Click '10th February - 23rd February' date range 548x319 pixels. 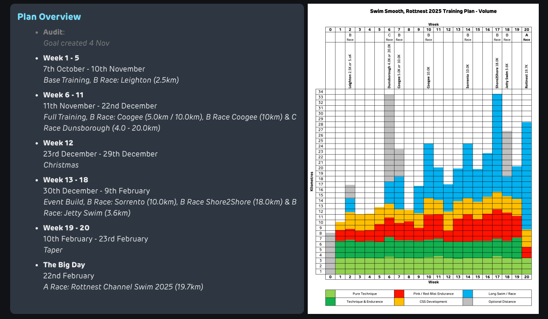point(96,239)
